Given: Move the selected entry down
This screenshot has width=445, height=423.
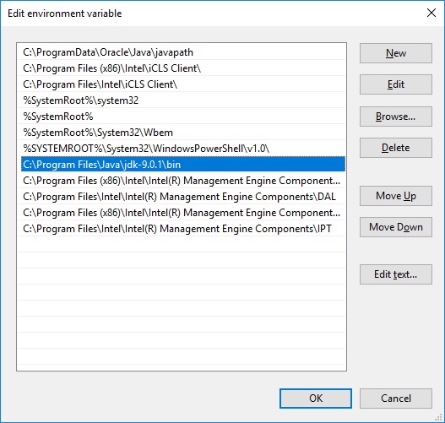Looking at the screenshot, I should (396, 227).
